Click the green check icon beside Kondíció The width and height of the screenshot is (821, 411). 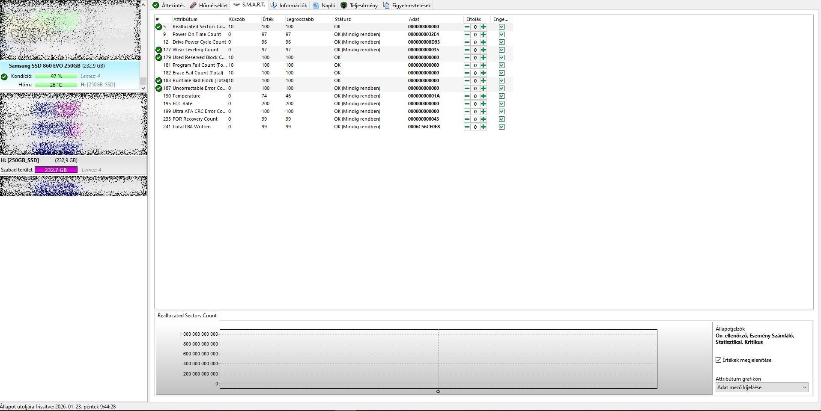click(4, 77)
